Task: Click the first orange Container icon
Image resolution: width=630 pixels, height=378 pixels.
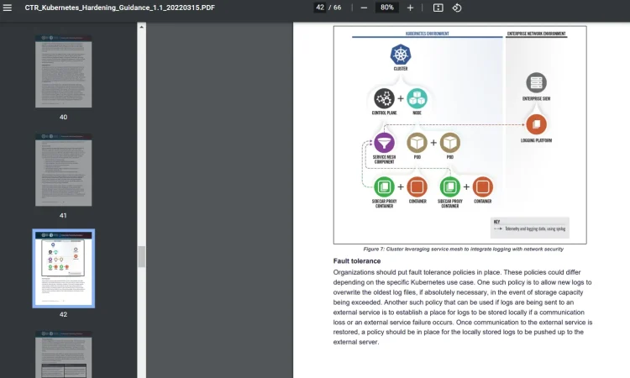Action: 417,187
